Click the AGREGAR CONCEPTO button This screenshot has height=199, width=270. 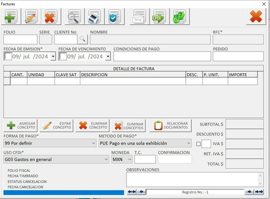[21, 125]
